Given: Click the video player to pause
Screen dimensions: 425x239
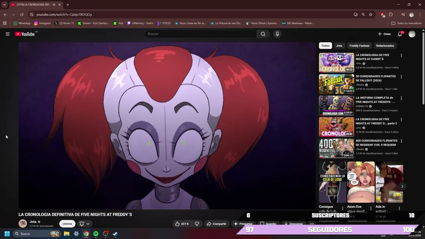Looking at the screenshot, I should [167, 125].
